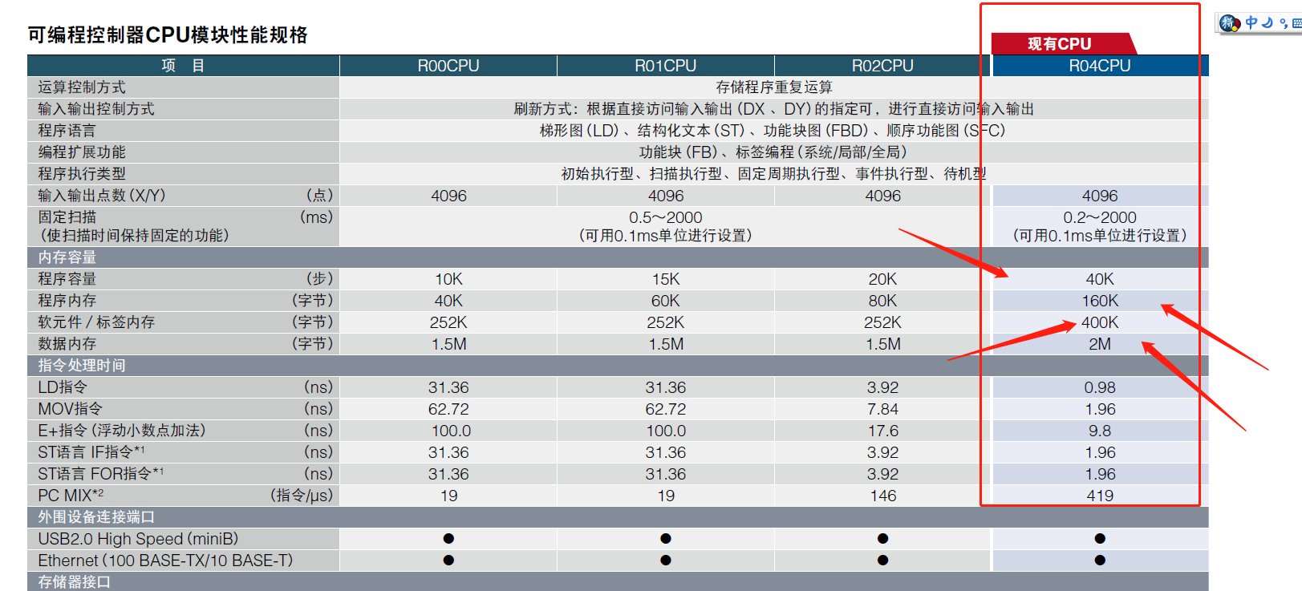Click the page title 可编程控制器CPU模块性能规格

click(168, 35)
